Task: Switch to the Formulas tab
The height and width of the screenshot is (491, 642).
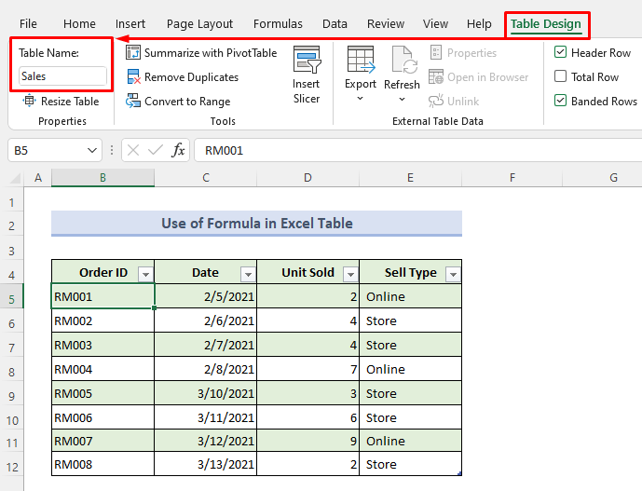Action: (278, 24)
